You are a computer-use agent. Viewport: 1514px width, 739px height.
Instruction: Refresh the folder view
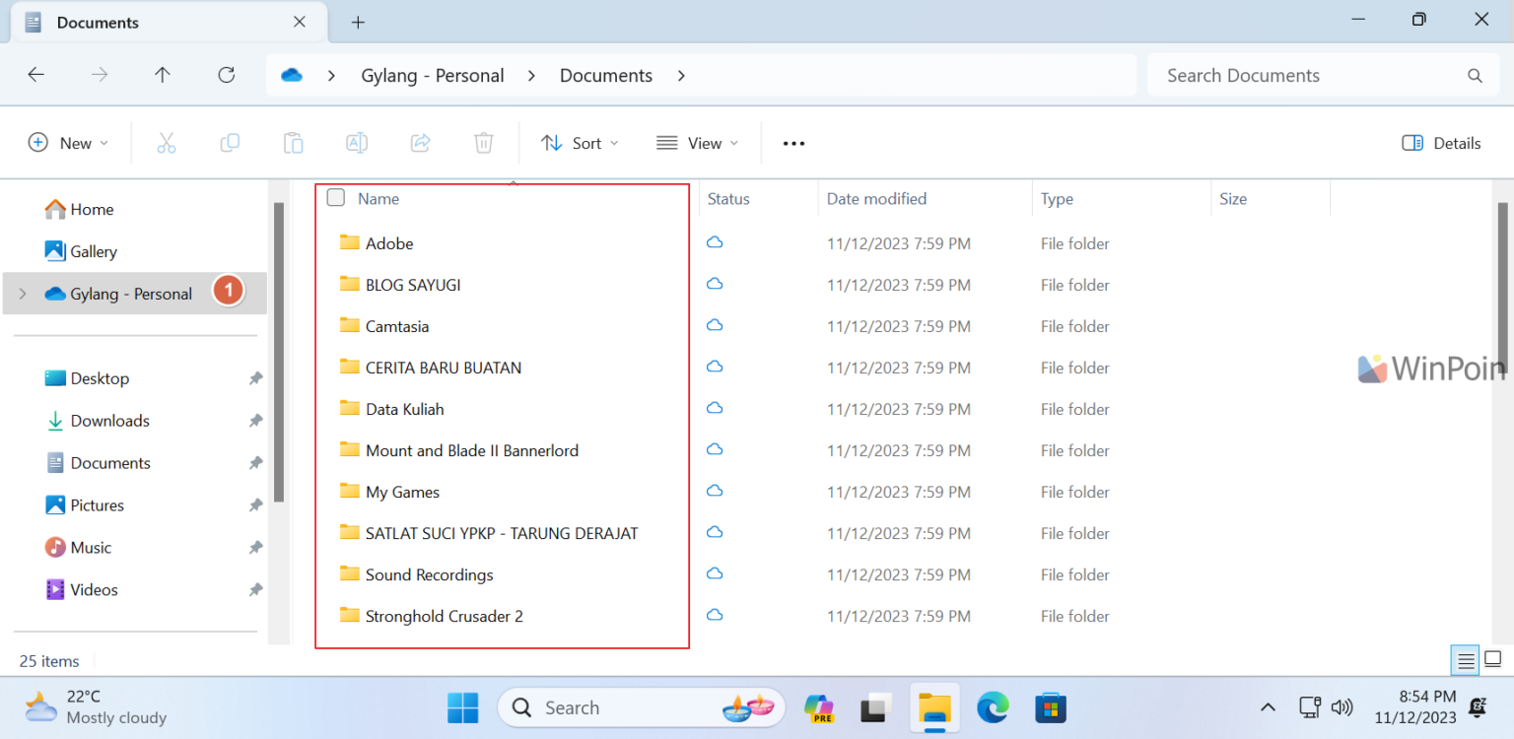pyautogui.click(x=226, y=75)
